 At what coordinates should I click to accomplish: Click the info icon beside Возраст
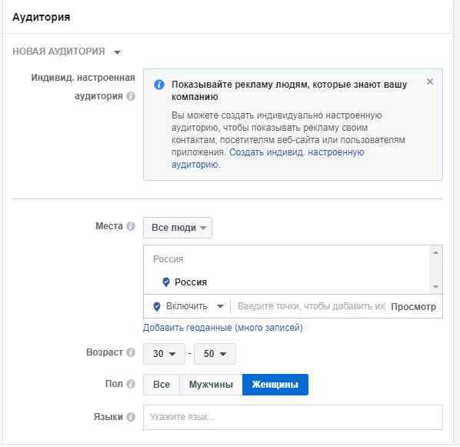[131, 352]
